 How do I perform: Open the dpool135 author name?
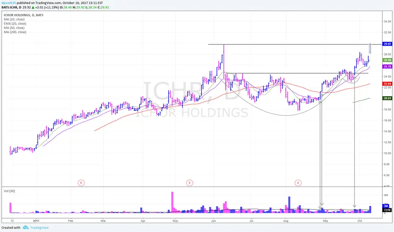tap(8, 3)
